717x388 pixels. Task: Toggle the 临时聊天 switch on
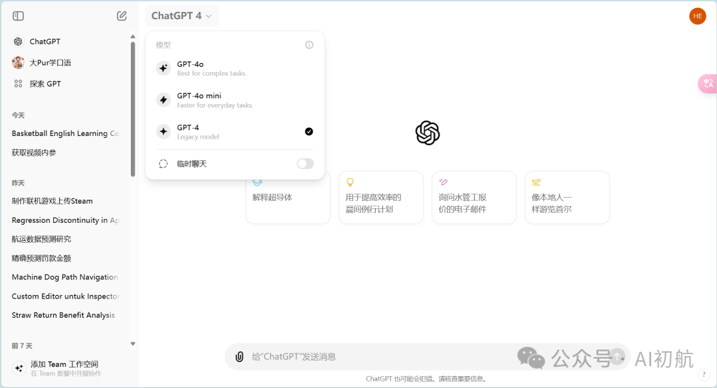pyautogui.click(x=305, y=164)
